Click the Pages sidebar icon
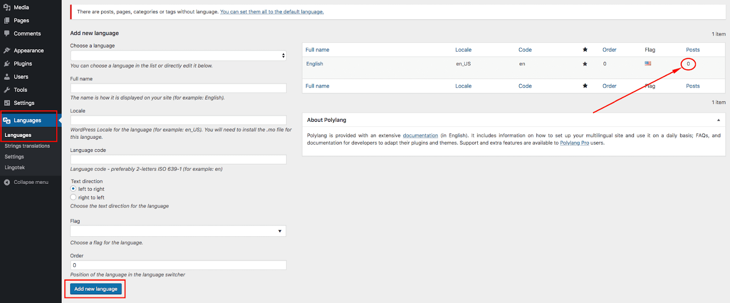The image size is (730, 303). (x=7, y=21)
